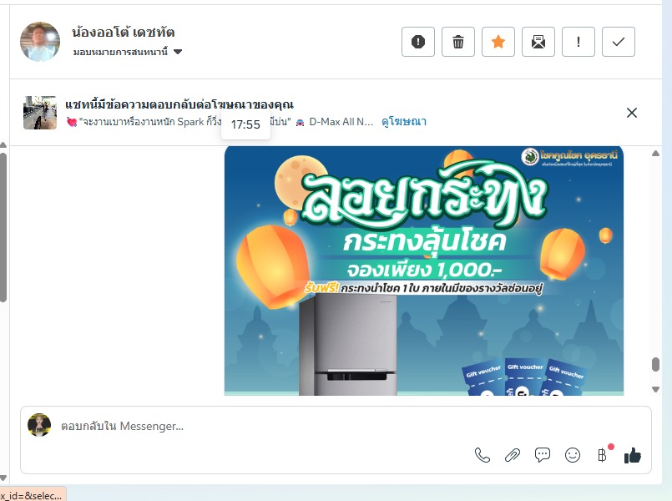
Task: Flag conversation as priority with exclamation icon
Action: tap(579, 42)
